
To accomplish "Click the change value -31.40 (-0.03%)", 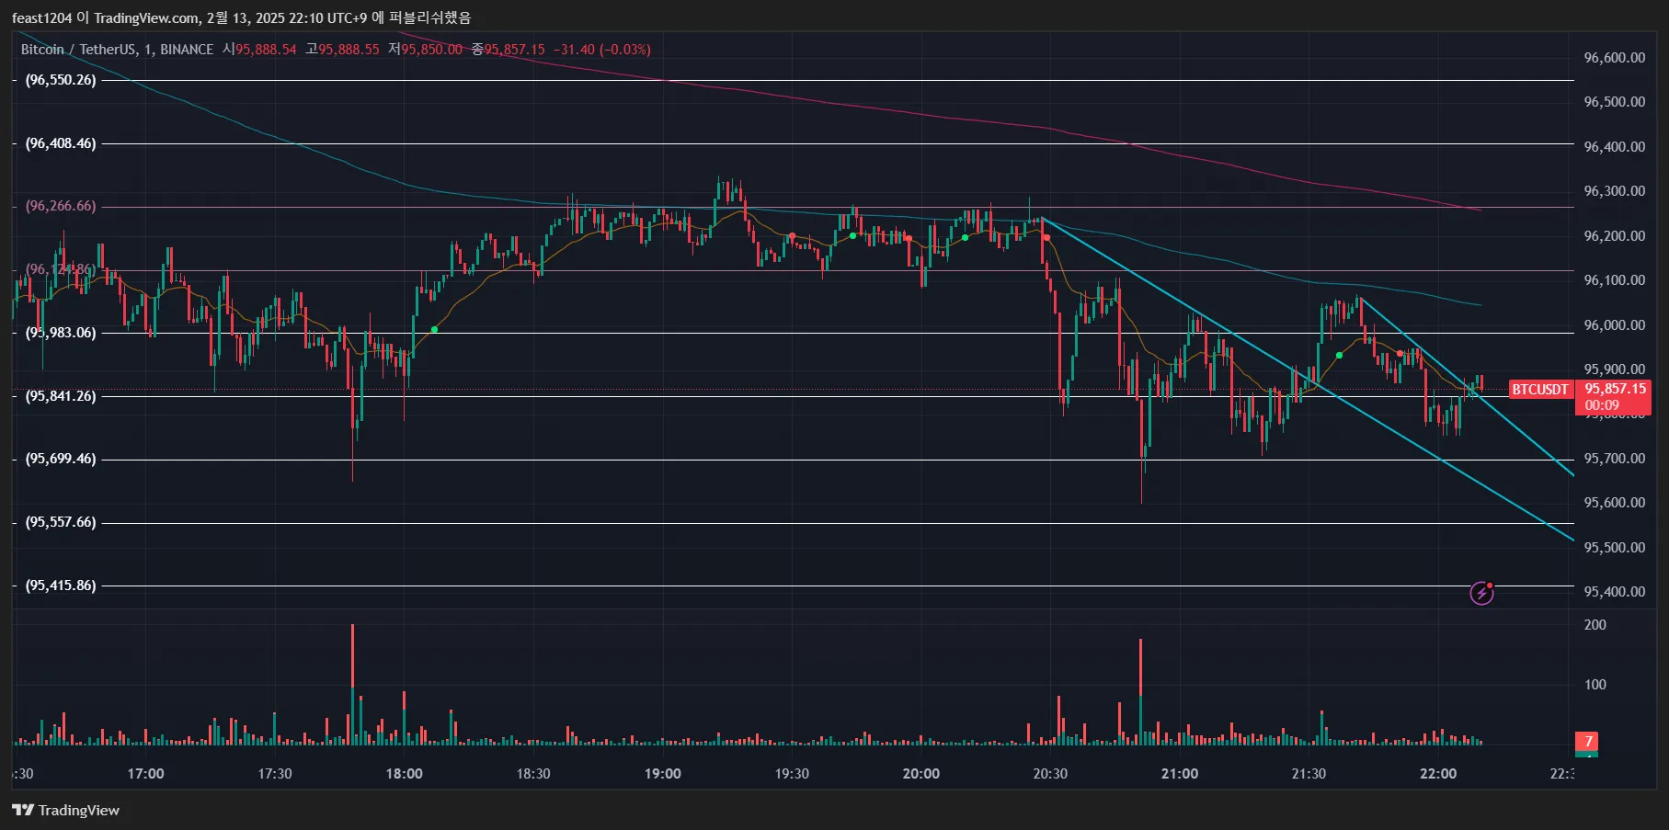I will click(x=601, y=50).
